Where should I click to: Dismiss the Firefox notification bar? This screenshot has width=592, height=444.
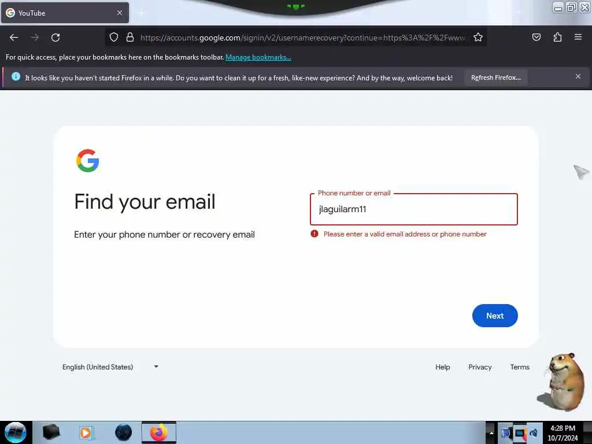(578, 77)
